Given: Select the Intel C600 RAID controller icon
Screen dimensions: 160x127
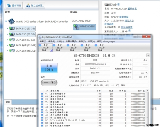Looking at the screenshot, I should (11, 21).
